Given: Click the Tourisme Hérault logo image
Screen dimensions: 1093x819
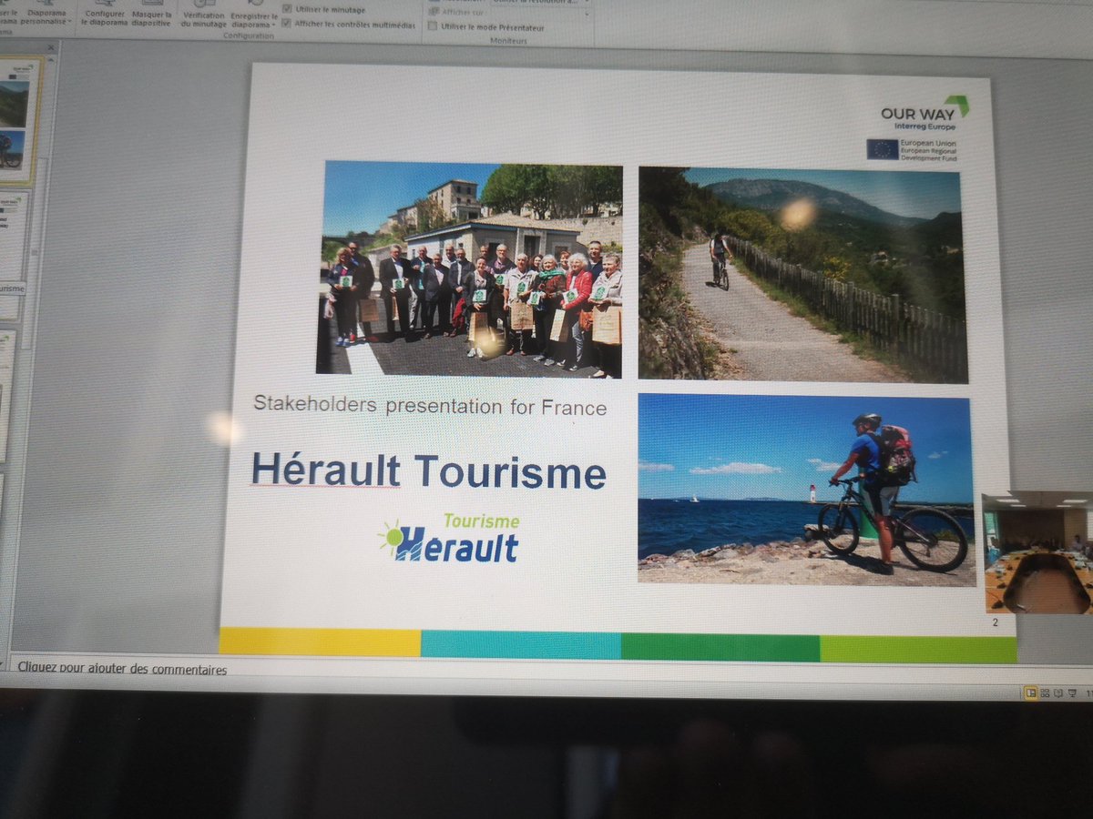Looking at the screenshot, I should [450, 539].
